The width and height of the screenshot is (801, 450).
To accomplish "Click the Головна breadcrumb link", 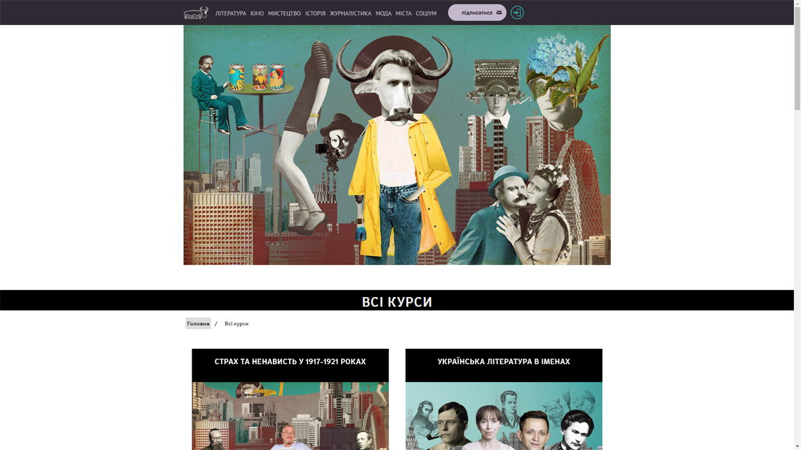I will tap(198, 324).
